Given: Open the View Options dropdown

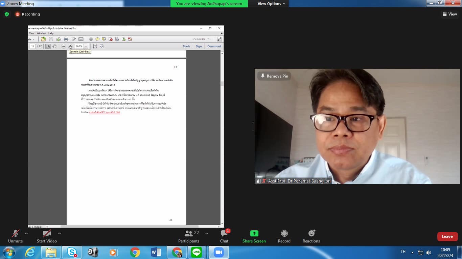Looking at the screenshot, I should (x=271, y=4).
